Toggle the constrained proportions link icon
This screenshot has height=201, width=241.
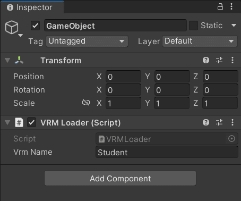(x=86, y=103)
